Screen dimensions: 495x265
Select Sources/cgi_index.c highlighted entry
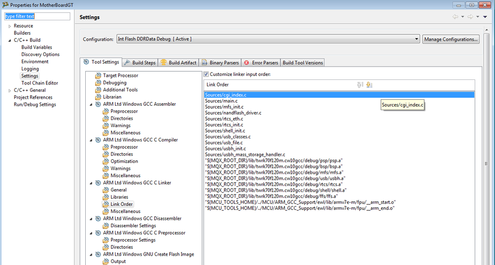coord(339,95)
